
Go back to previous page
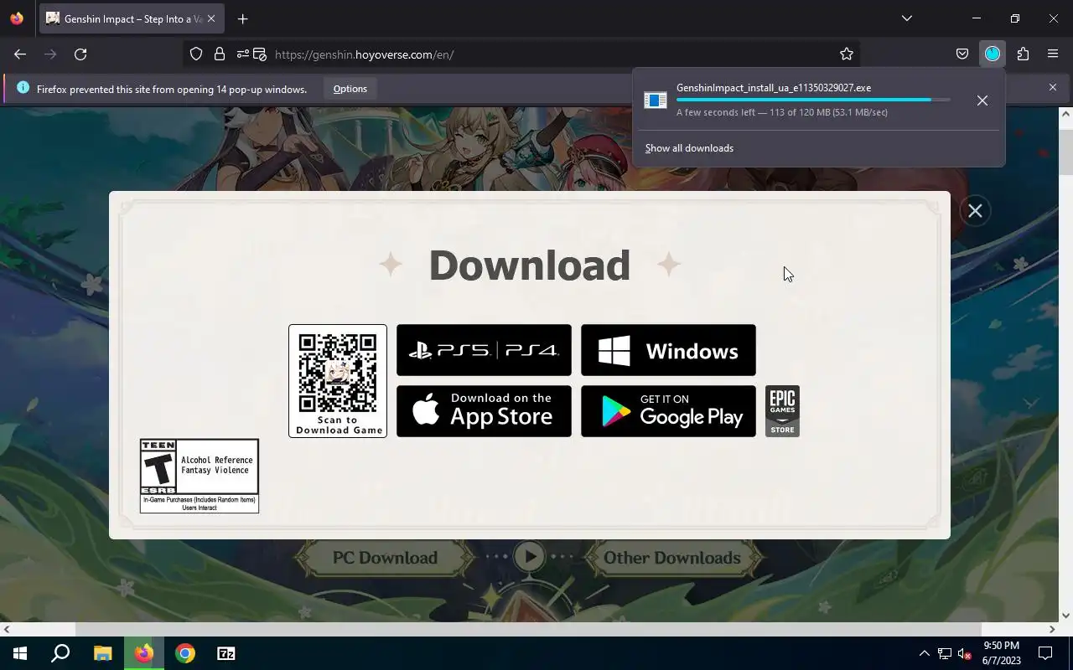(x=20, y=54)
